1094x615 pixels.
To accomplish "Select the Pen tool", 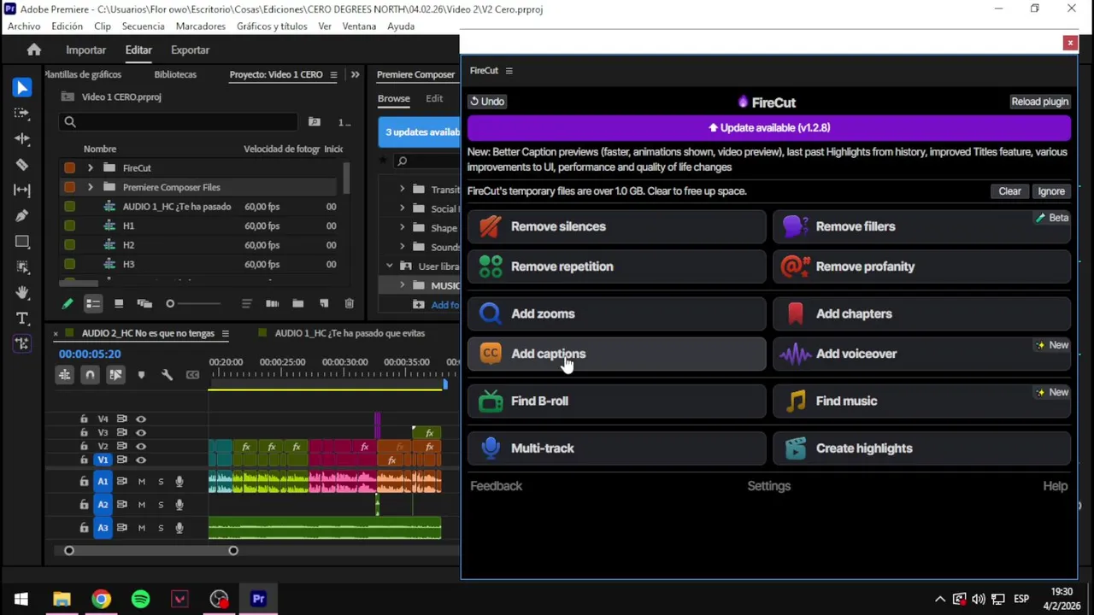I will [22, 215].
